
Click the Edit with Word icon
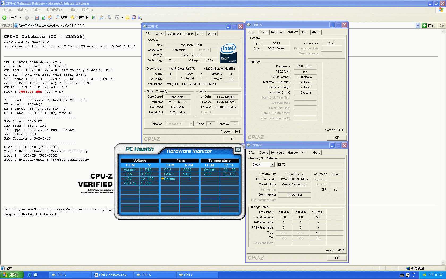tap(117, 18)
